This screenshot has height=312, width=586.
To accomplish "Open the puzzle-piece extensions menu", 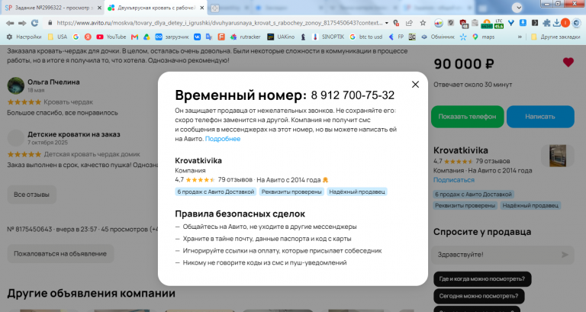I will 546,23.
